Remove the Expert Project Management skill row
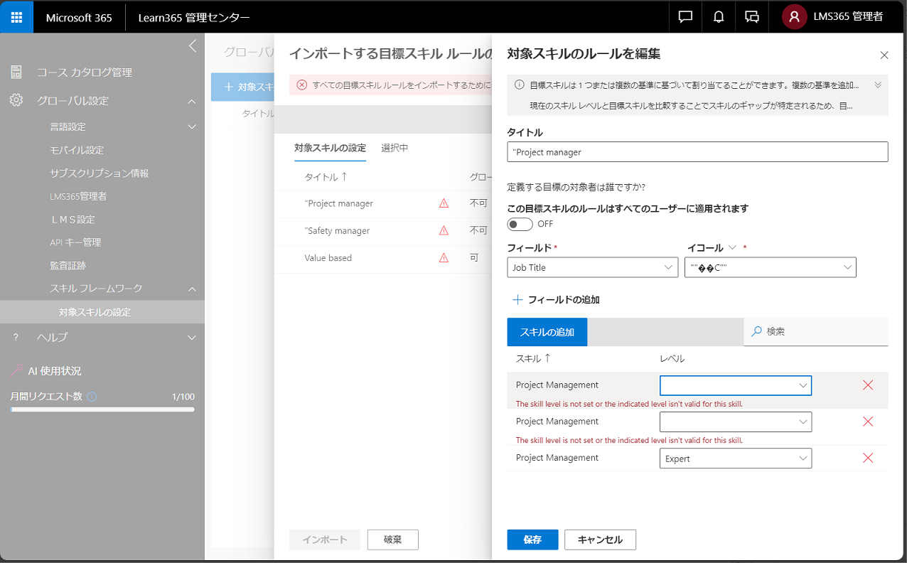 click(x=867, y=458)
